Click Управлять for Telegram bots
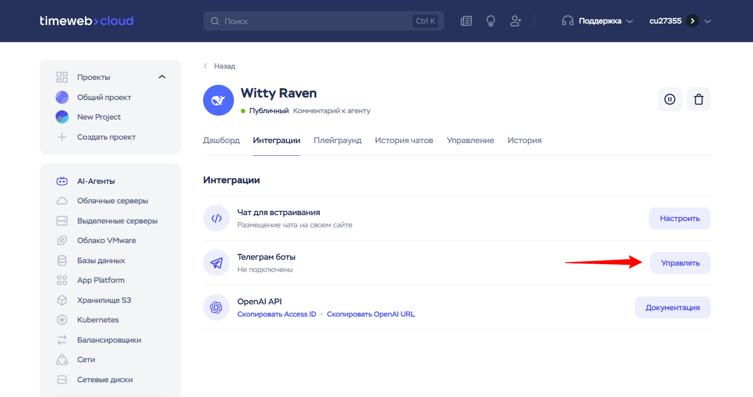 click(x=680, y=263)
